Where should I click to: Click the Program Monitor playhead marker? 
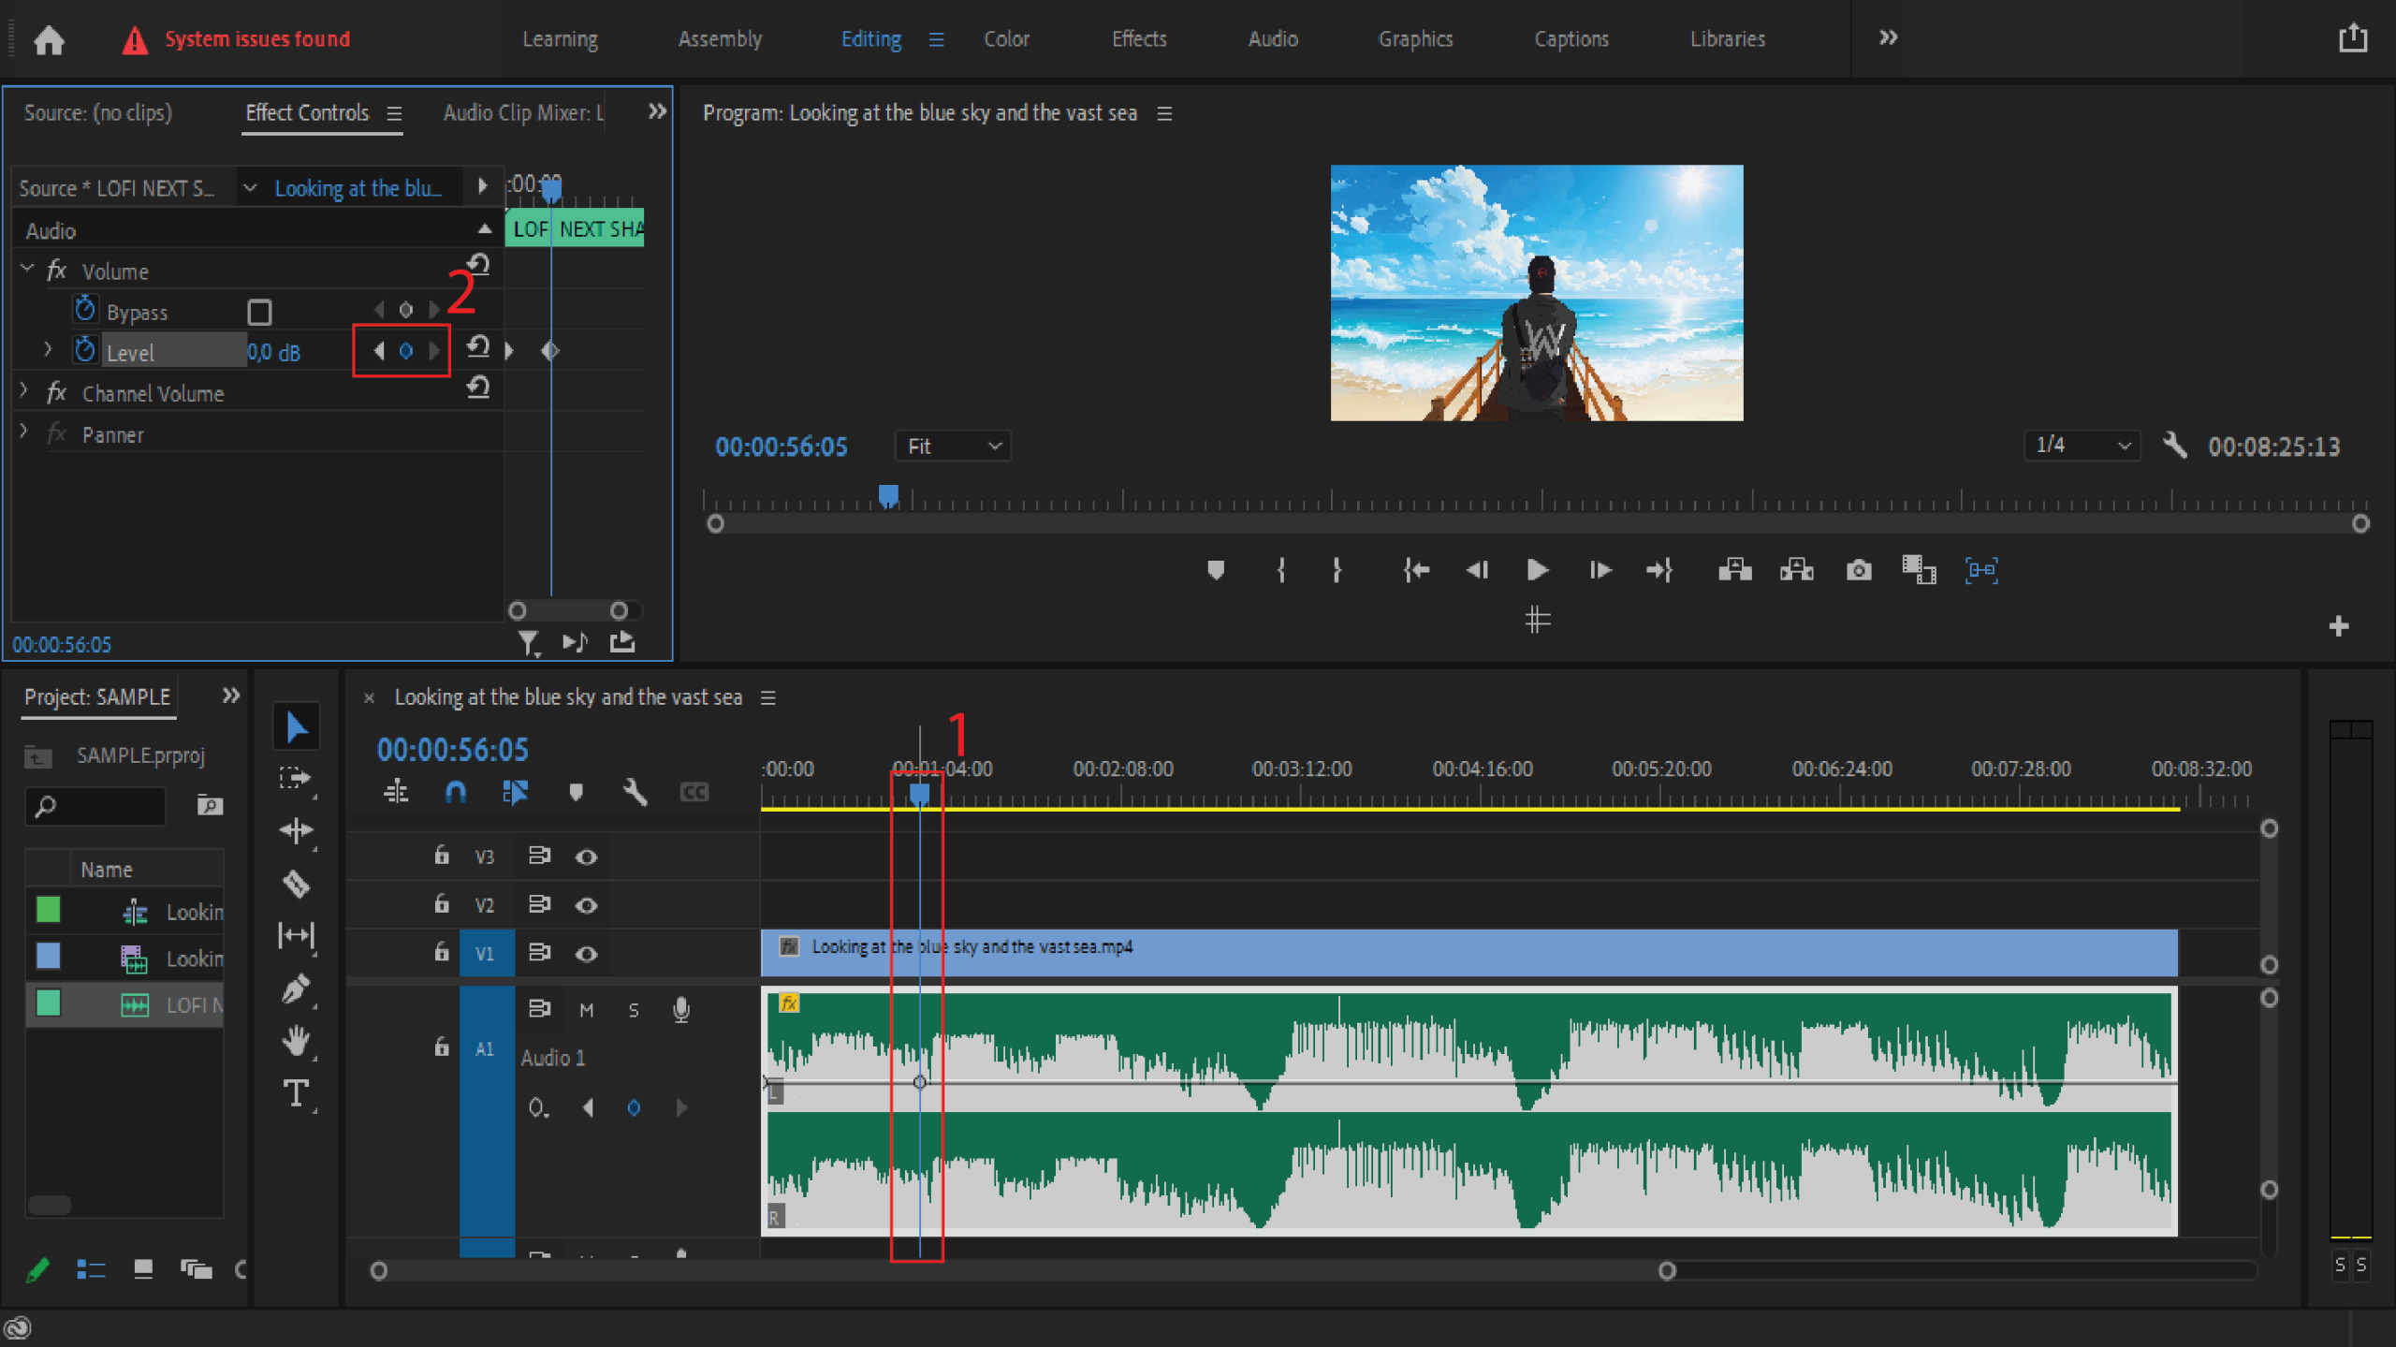(x=888, y=494)
